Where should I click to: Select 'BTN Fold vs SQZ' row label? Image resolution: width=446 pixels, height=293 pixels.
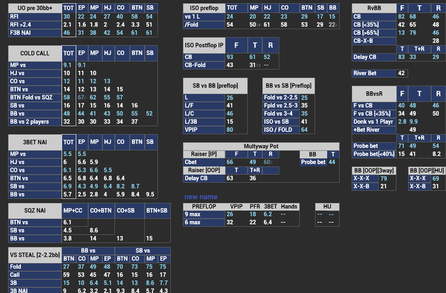tap(34, 98)
